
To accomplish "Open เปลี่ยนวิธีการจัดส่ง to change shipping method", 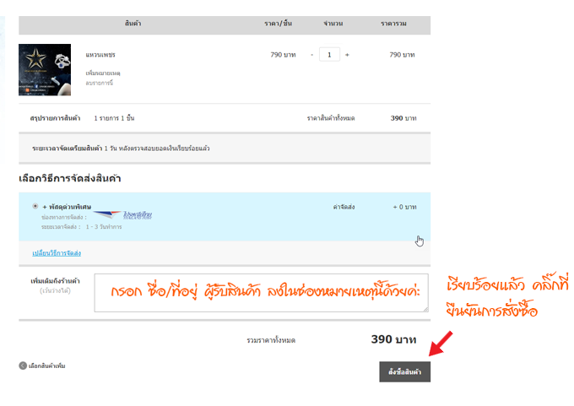I will click(57, 253).
